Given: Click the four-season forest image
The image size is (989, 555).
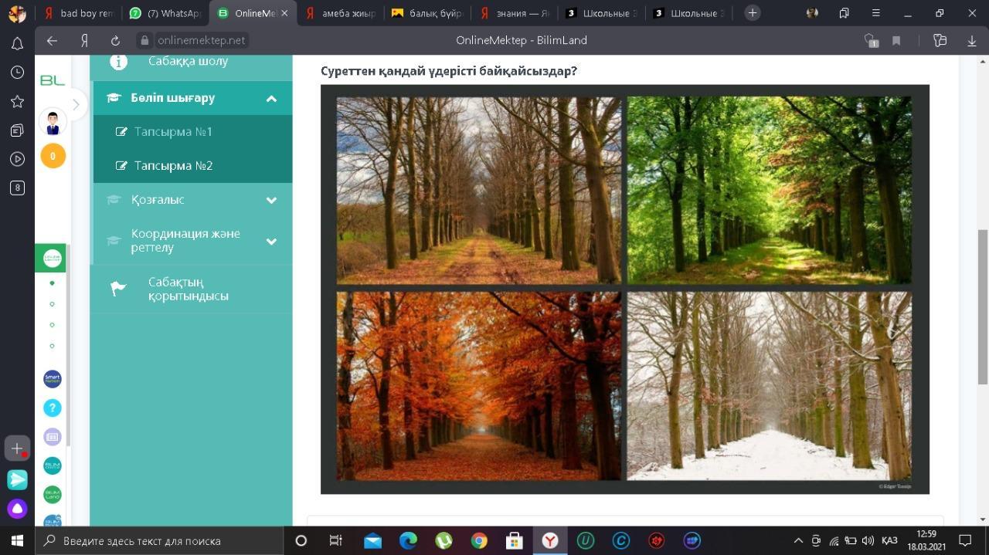Looking at the screenshot, I should pyautogui.click(x=624, y=289).
